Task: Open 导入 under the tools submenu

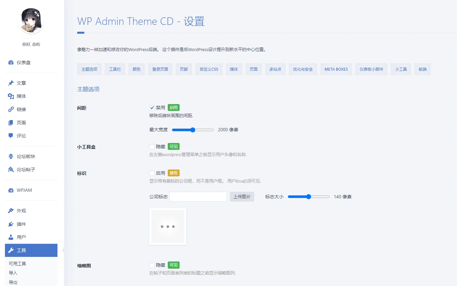Action: (x=13, y=273)
